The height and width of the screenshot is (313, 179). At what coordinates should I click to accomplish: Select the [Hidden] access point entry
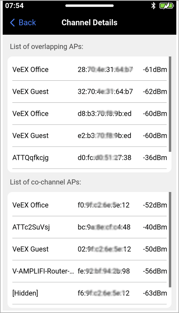[x=89, y=293]
